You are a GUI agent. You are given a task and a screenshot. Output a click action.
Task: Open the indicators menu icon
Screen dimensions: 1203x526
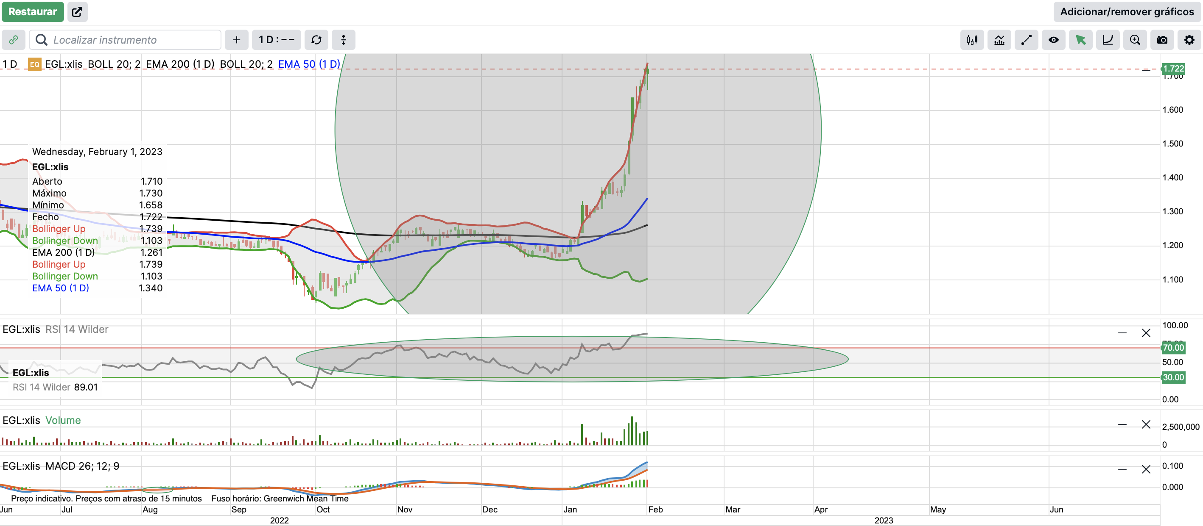pyautogui.click(x=999, y=40)
